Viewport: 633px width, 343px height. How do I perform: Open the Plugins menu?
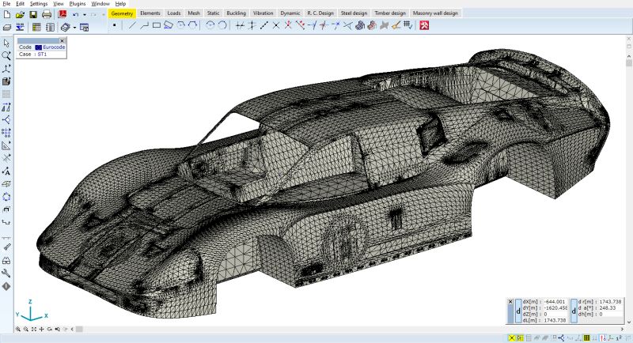point(78,4)
